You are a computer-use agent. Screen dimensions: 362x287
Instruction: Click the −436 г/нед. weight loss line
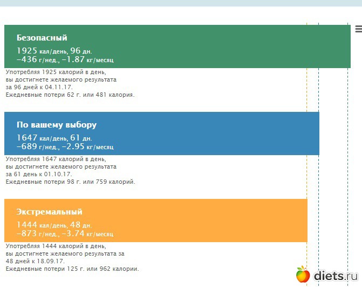coord(65,60)
